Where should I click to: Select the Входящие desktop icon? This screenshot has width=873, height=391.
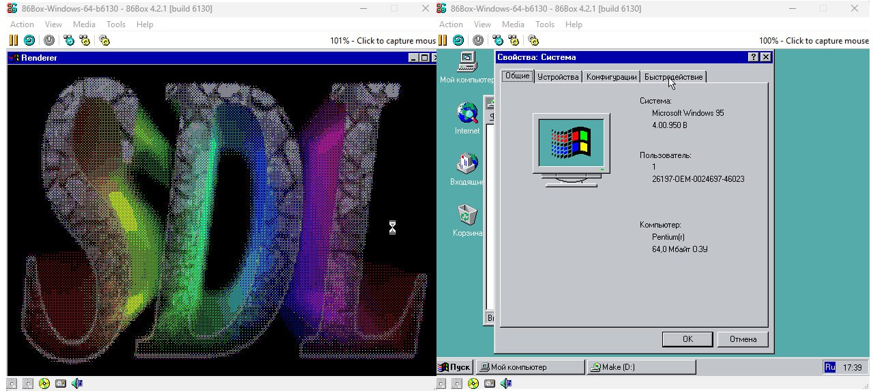click(x=467, y=169)
